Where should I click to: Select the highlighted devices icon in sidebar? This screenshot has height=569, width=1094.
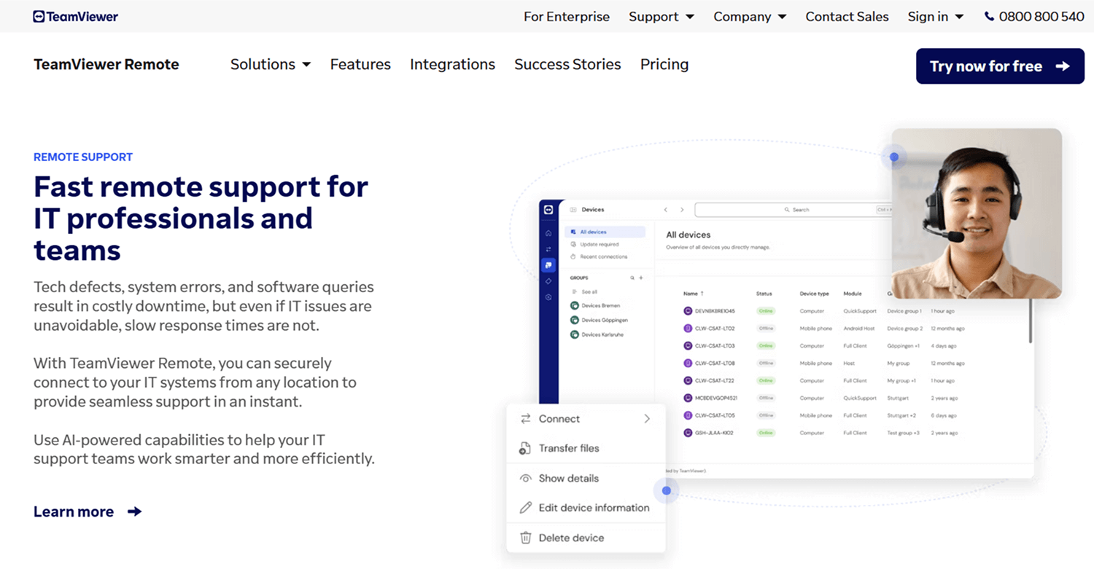tap(548, 265)
